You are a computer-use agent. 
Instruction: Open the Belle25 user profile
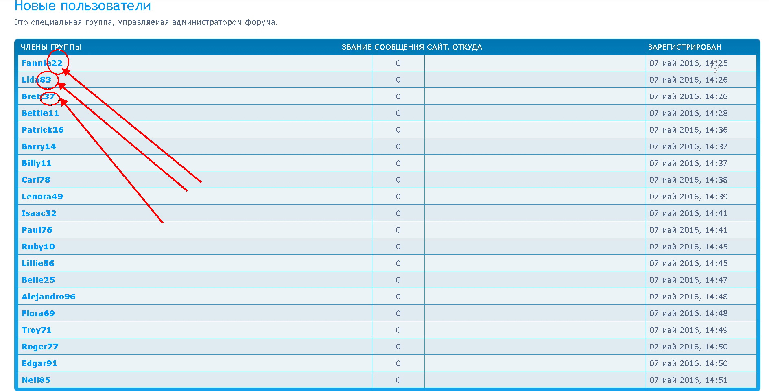[38, 280]
